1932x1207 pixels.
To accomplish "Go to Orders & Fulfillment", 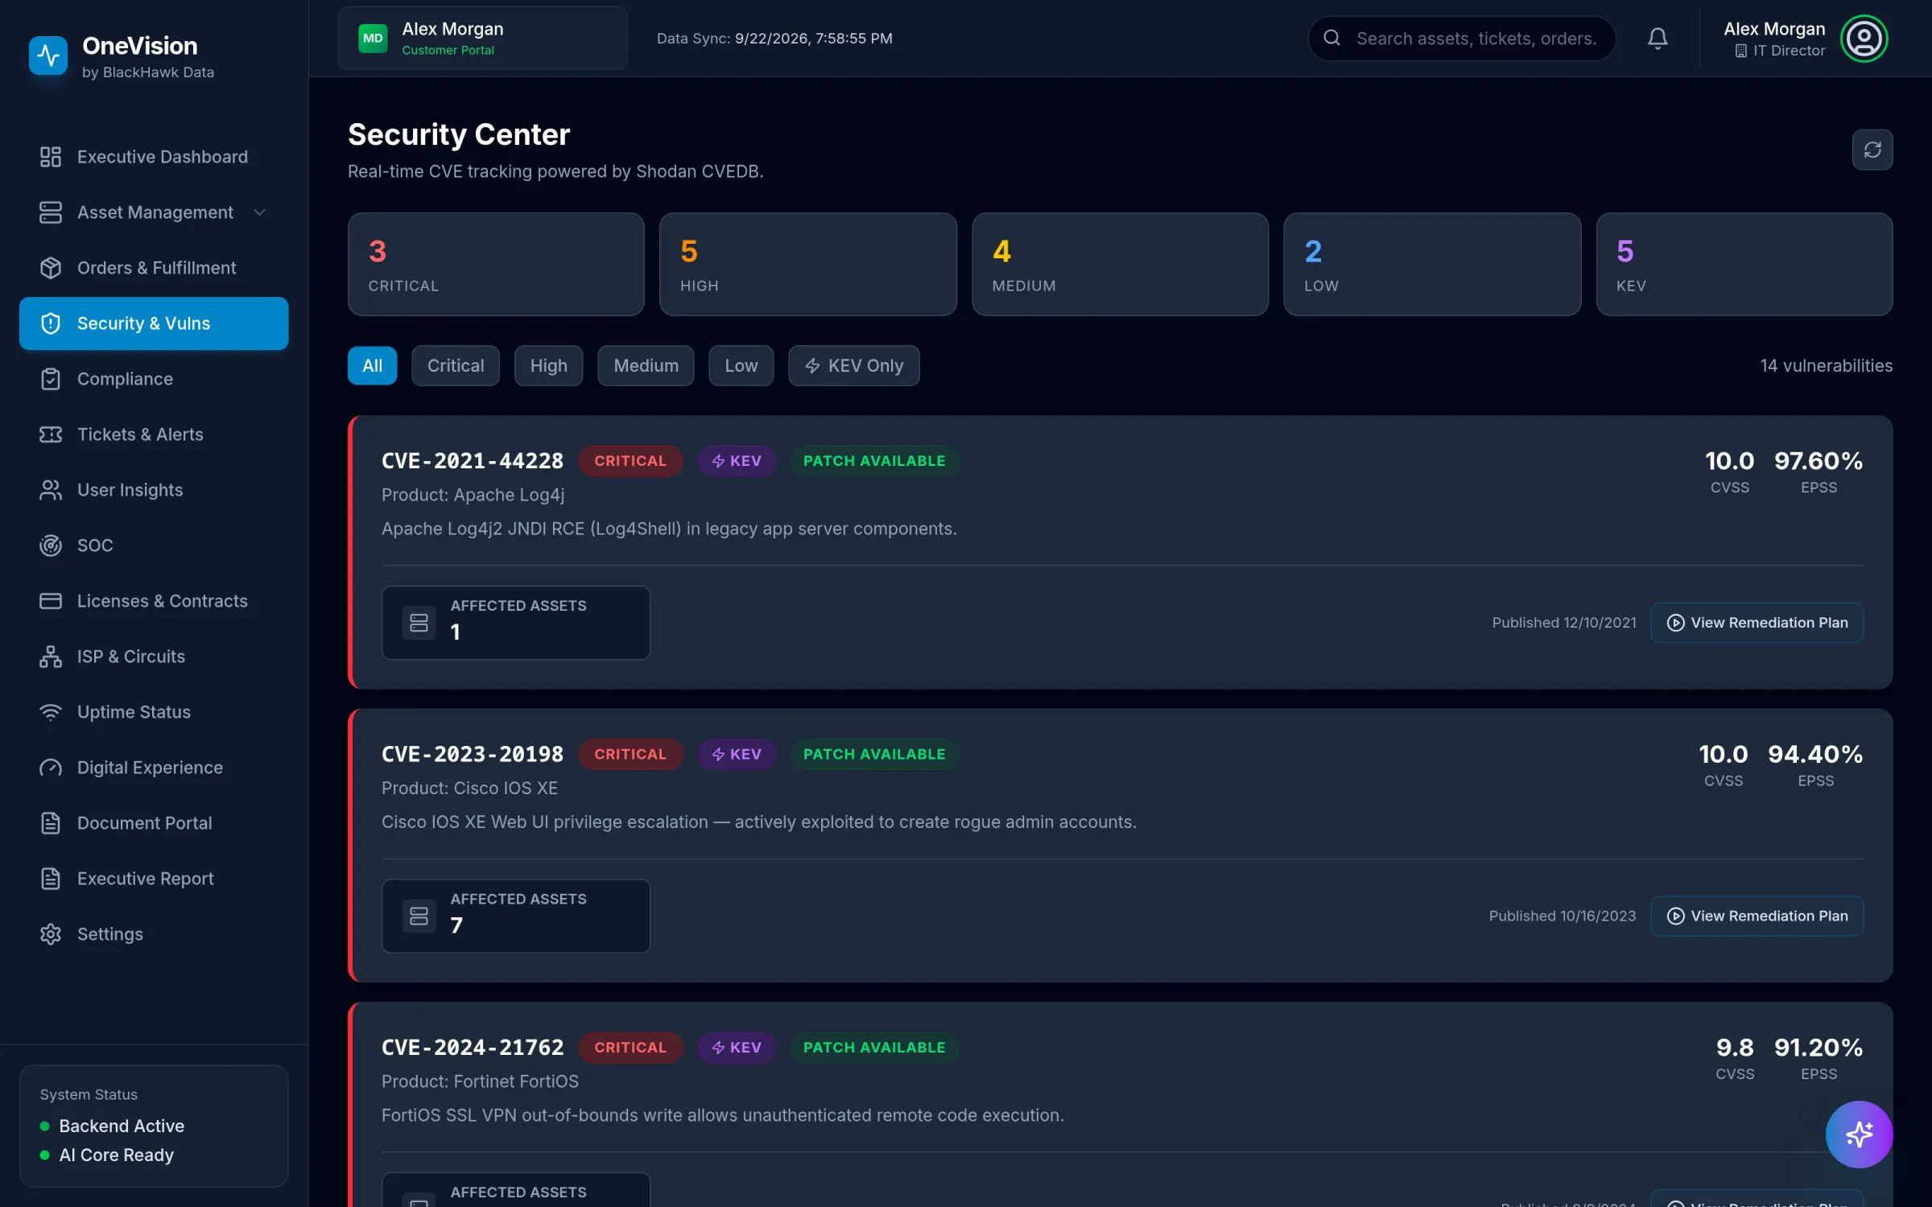I will [x=154, y=268].
